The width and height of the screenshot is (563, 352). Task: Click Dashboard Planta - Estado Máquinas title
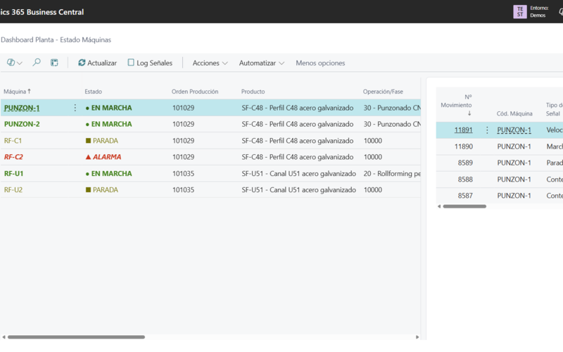56,39
